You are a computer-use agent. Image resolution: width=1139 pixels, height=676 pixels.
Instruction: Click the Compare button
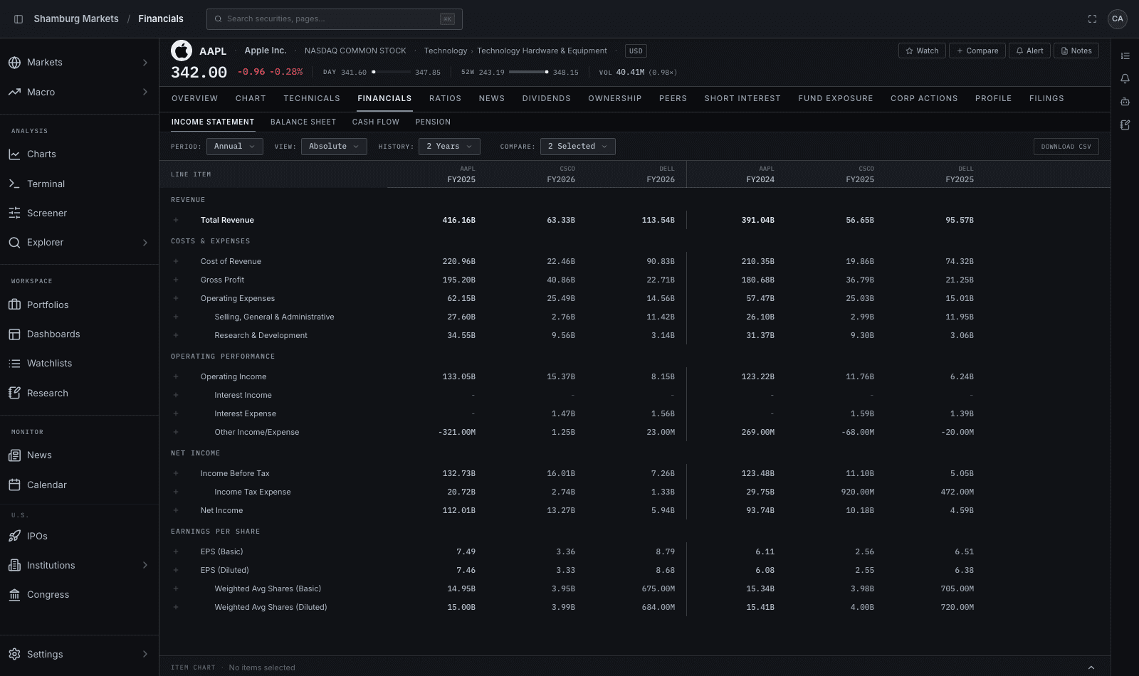977,51
